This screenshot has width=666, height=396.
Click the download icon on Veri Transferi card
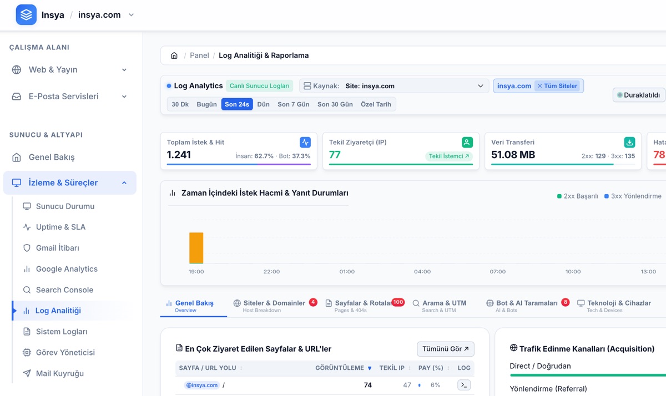(629, 143)
